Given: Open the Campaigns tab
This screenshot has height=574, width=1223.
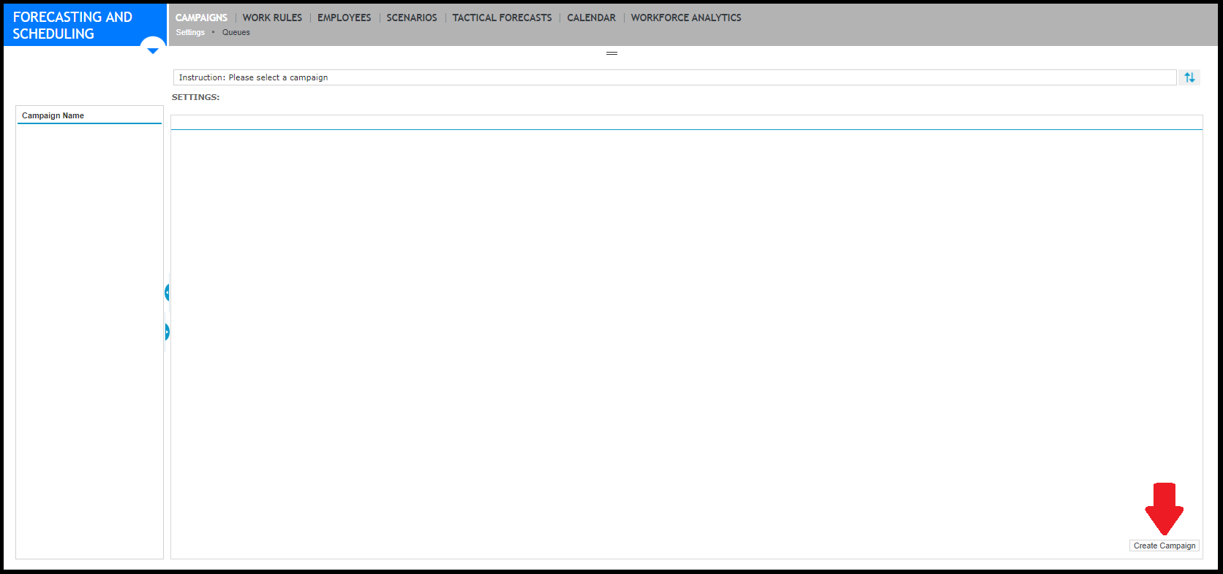Looking at the screenshot, I should click(x=201, y=18).
